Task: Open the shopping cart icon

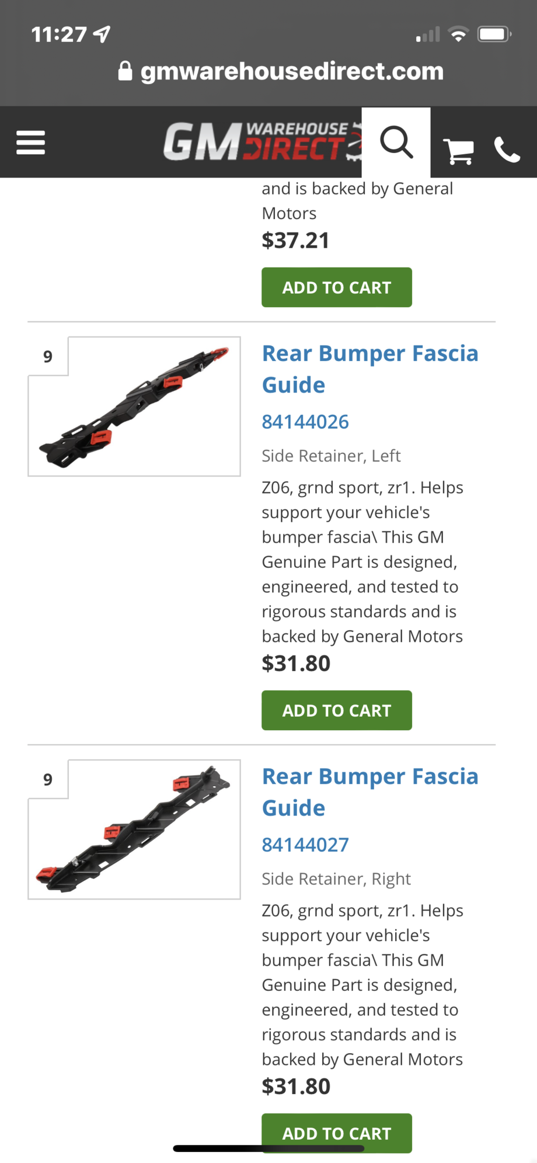Action: tap(458, 150)
